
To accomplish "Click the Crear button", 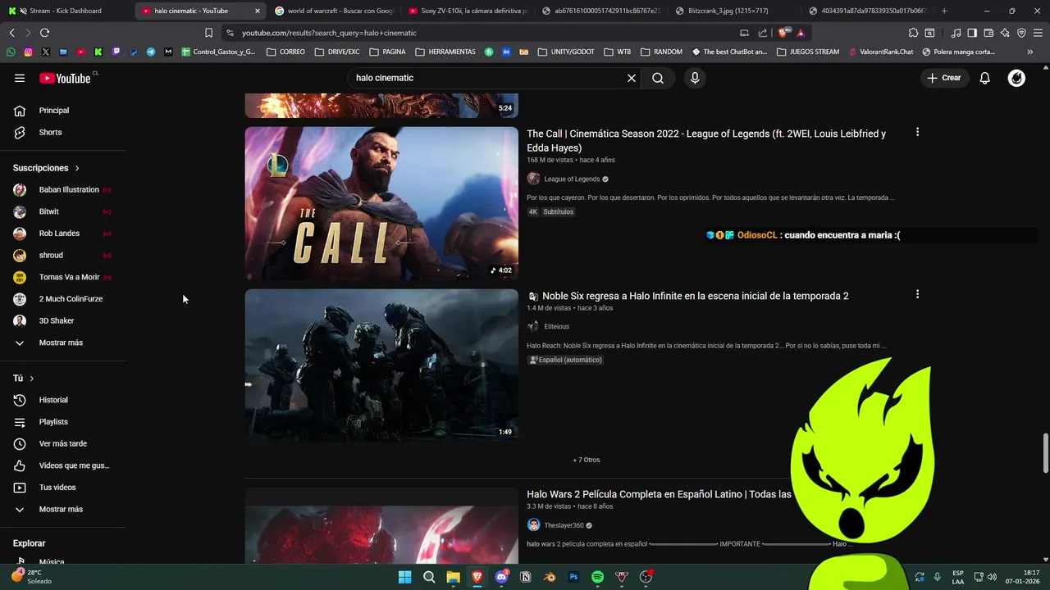I will click(x=944, y=78).
